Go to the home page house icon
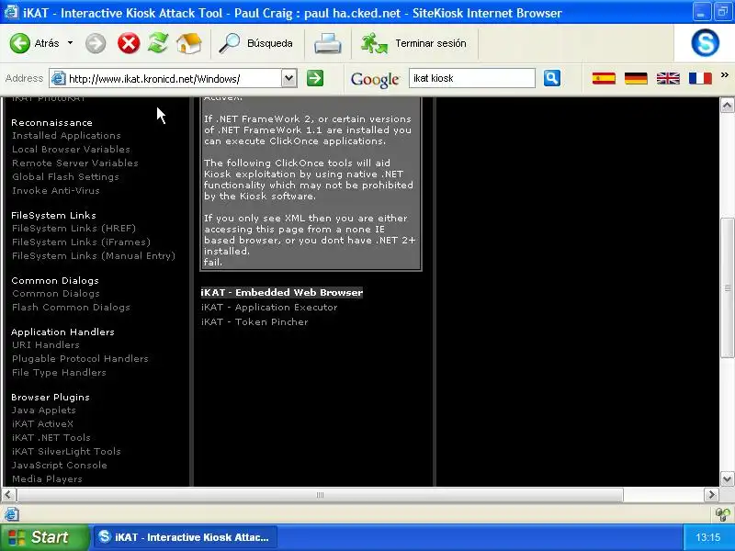This screenshot has width=735, height=551. click(189, 43)
